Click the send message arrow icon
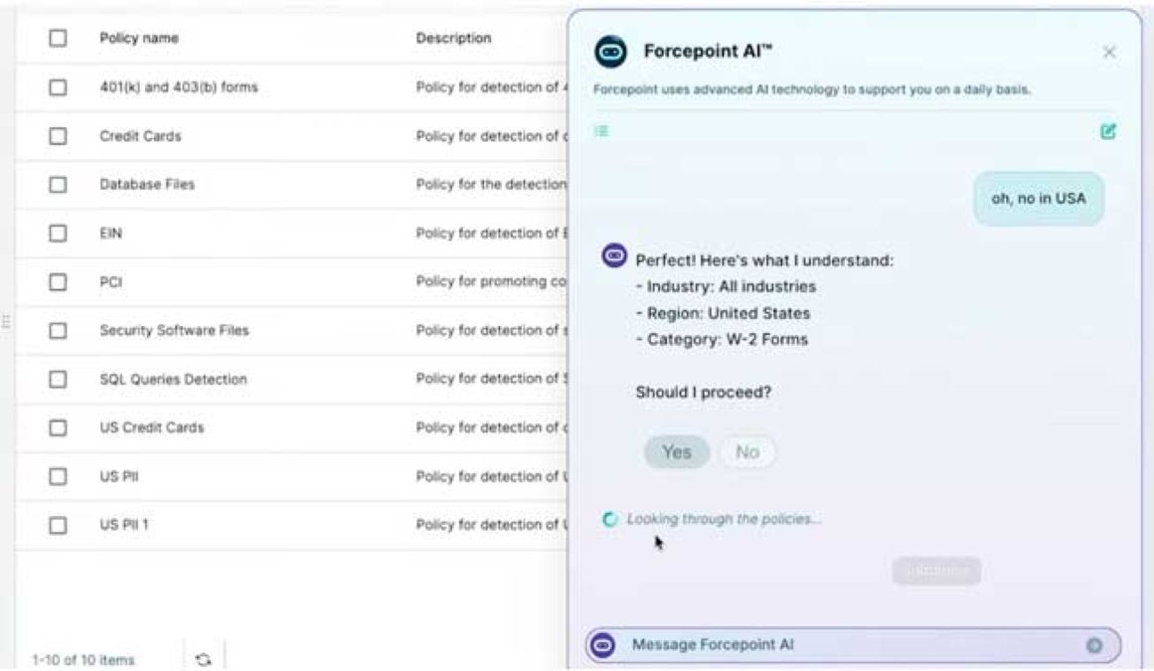Screen dimensions: 1154x671 pyautogui.click(x=1093, y=645)
